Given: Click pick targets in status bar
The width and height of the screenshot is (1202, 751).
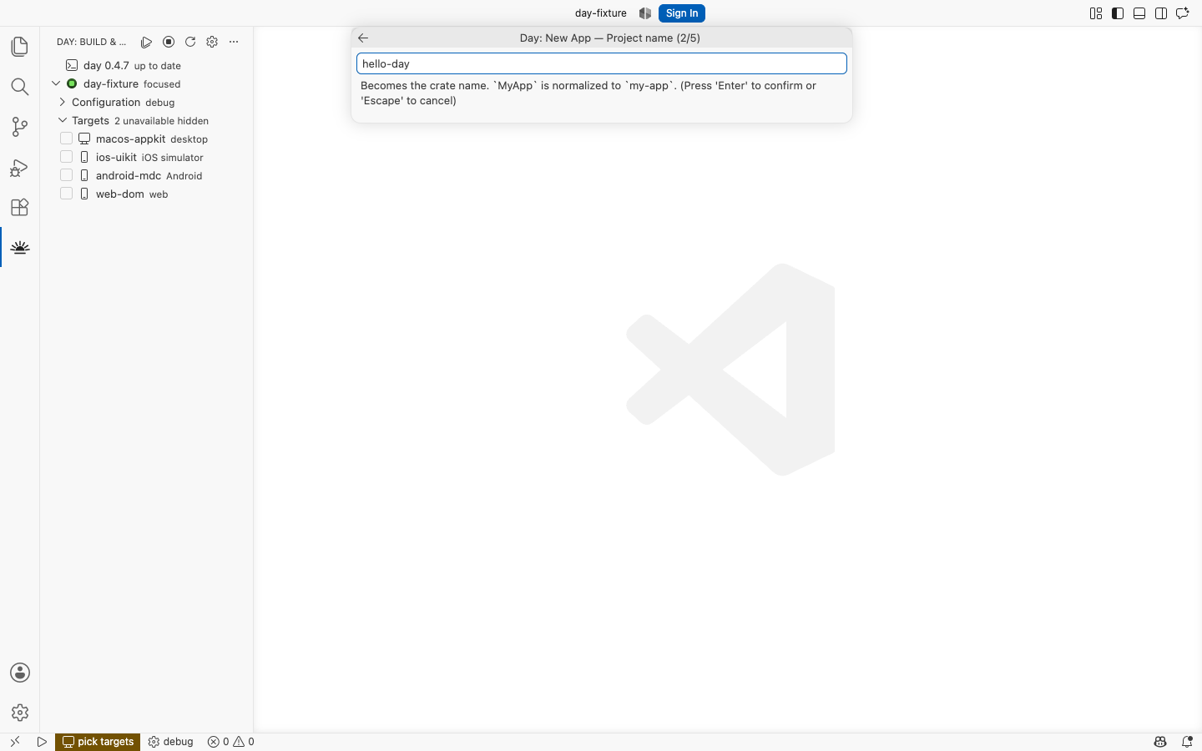Looking at the screenshot, I should click(x=98, y=742).
